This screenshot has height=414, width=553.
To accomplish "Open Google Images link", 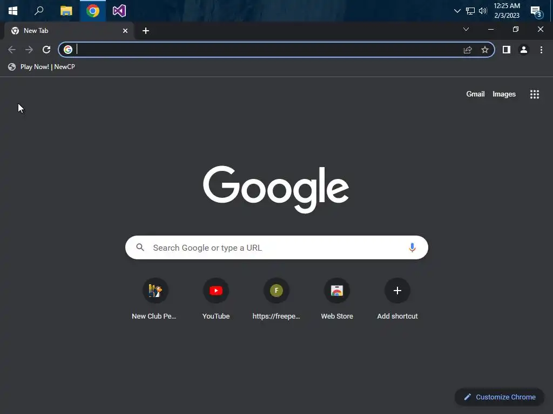I will (x=504, y=94).
